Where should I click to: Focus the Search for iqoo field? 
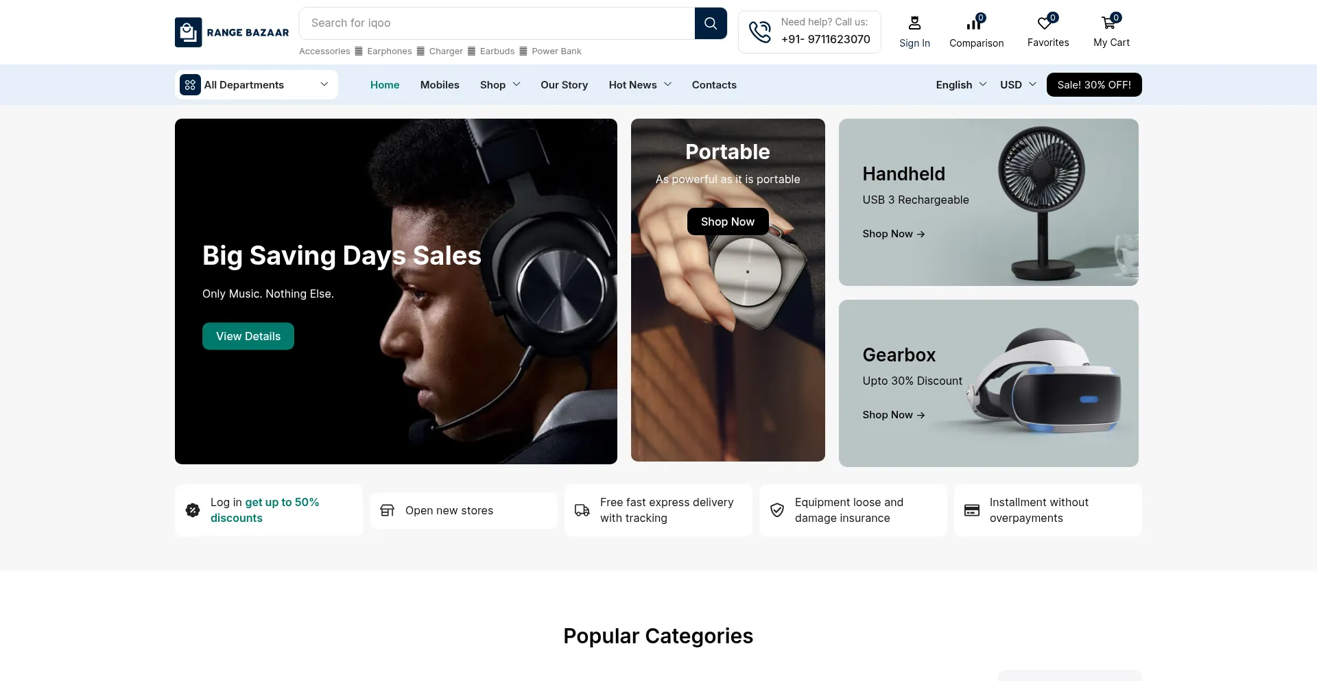497,23
